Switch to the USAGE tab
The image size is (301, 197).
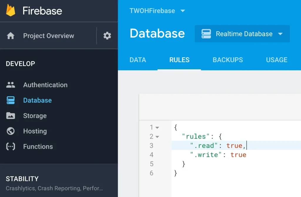point(276,60)
